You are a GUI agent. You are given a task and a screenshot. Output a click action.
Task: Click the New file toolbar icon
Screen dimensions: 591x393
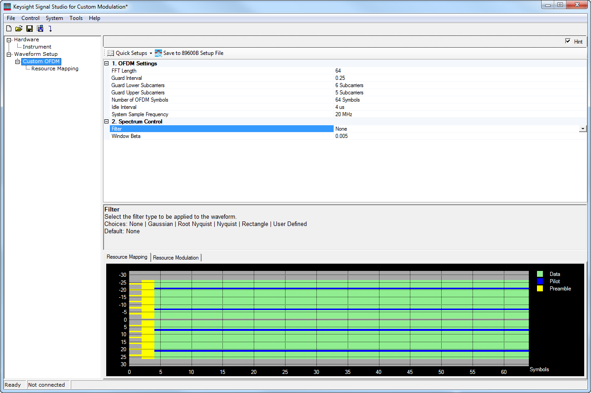click(x=9, y=29)
